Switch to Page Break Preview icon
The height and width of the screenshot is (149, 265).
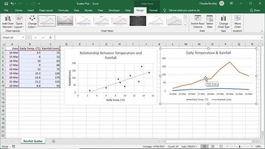(221, 147)
